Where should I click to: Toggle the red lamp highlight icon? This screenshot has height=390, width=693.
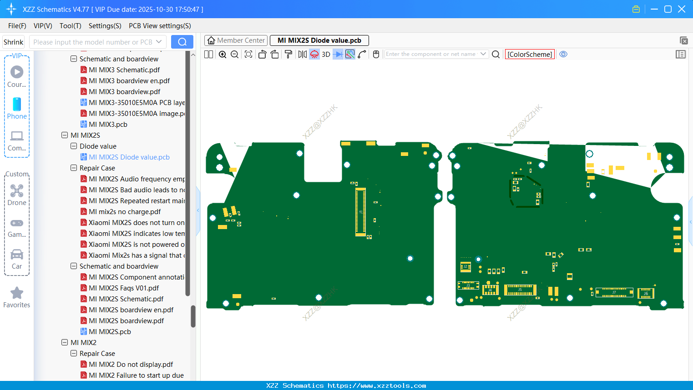(314, 55)
